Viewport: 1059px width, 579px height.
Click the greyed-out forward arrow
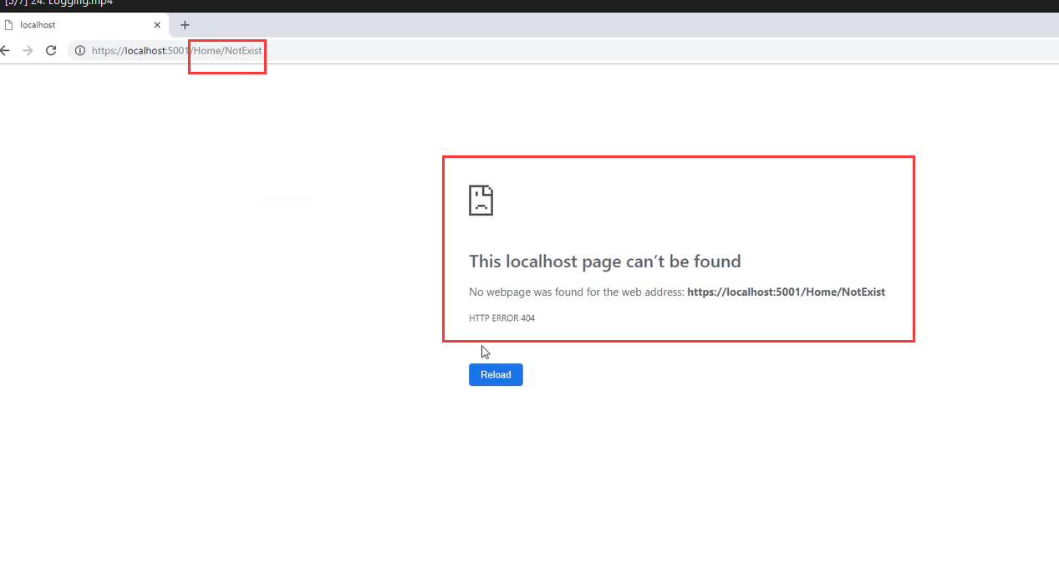(28, 50)
